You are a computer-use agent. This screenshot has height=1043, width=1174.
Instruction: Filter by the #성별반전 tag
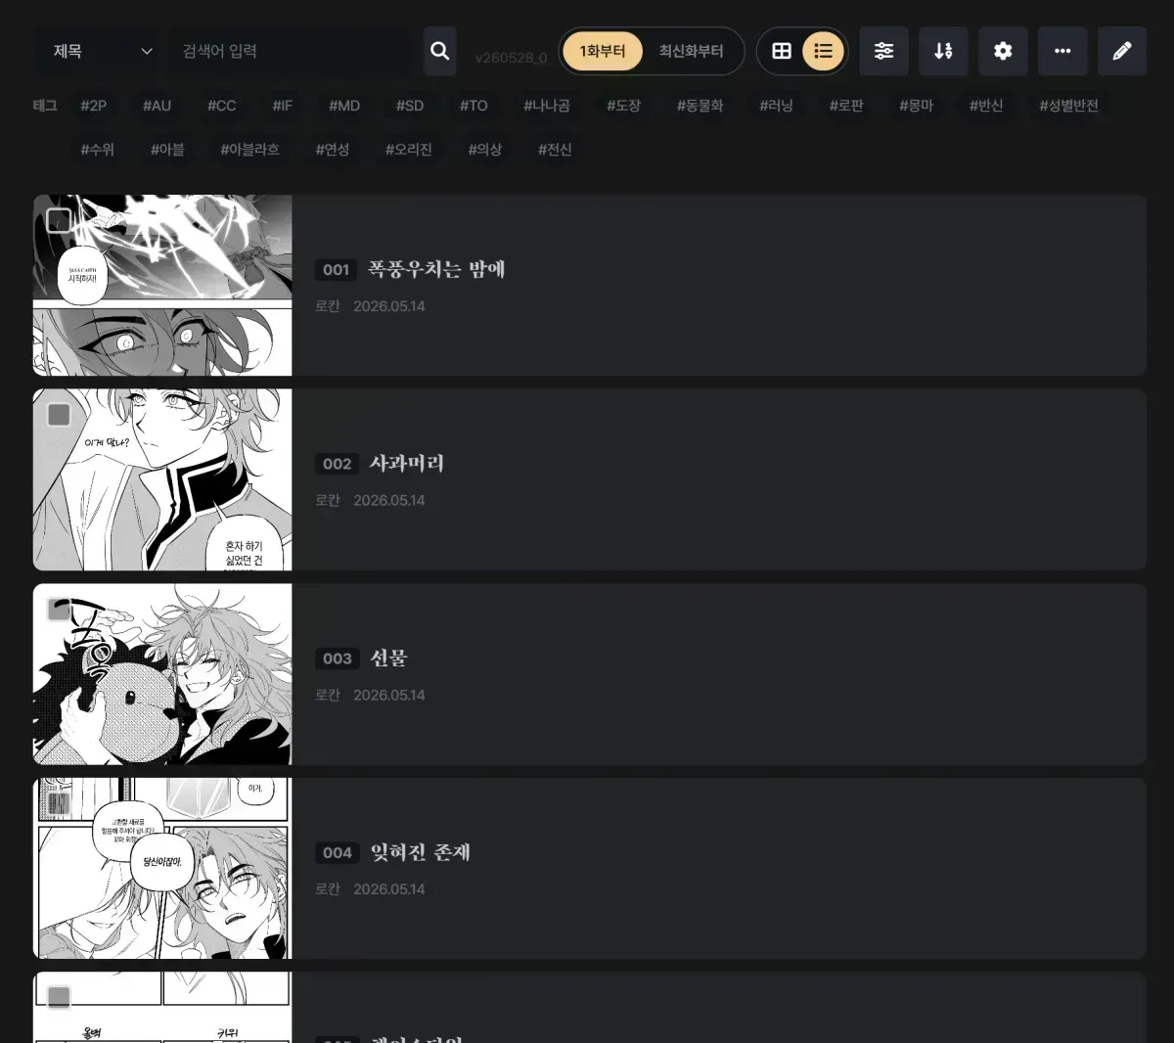point(1068,106)
